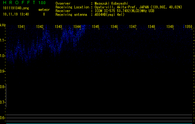Viewport: 195px width, 124px height.
Task: Click the 0.8 kHz frequency label
Action: pyautogui.click(x=2, y=87)
